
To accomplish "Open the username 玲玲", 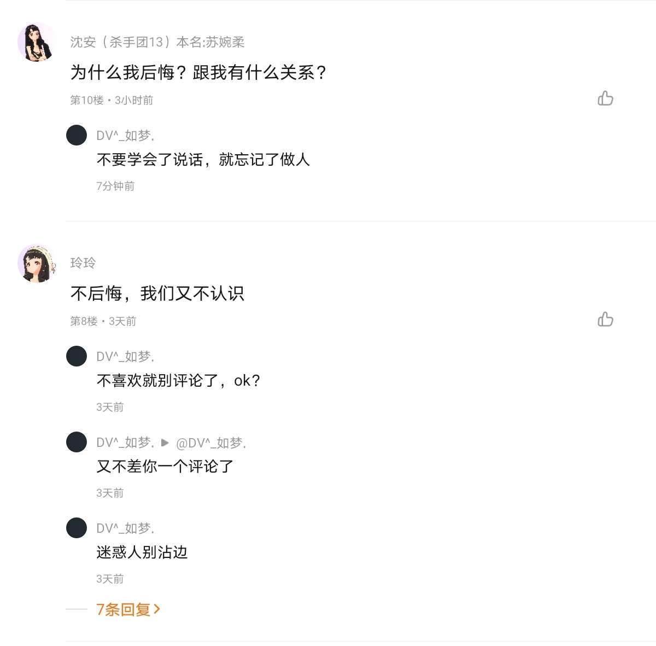I will 83,263.
